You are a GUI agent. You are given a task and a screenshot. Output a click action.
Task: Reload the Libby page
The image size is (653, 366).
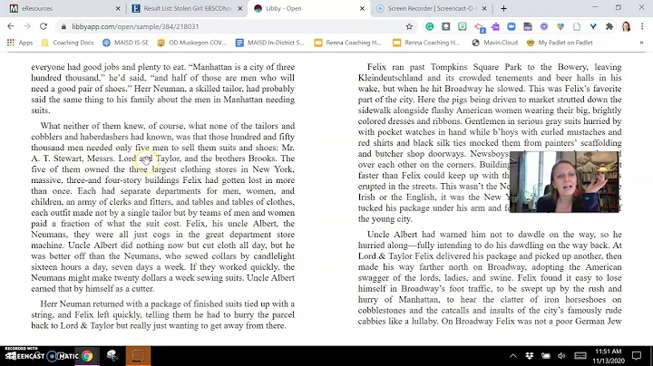tap(44, 26)
